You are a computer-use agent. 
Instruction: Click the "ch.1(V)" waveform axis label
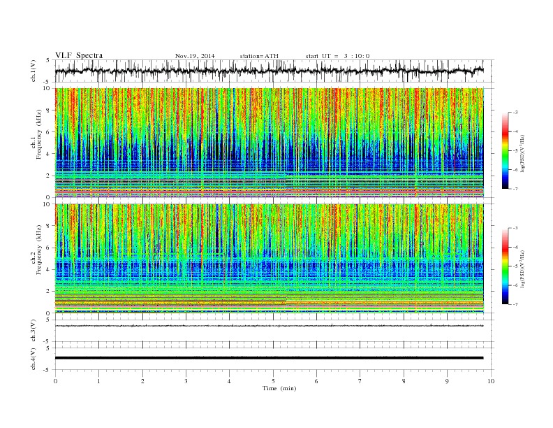(x=34, y=71)
